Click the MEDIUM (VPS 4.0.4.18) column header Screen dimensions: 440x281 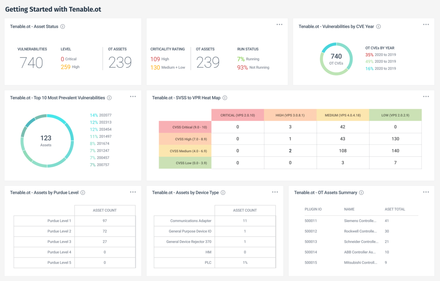[343, 115]
